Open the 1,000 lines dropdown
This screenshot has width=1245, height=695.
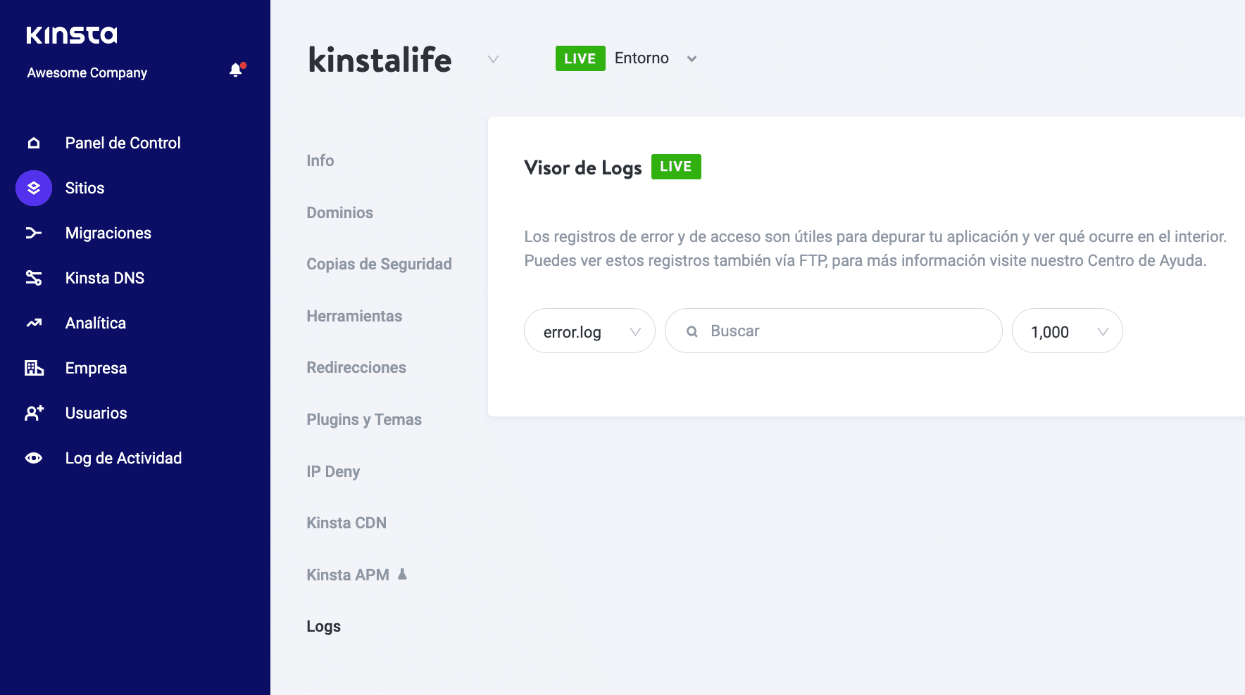coord(1067,331)
